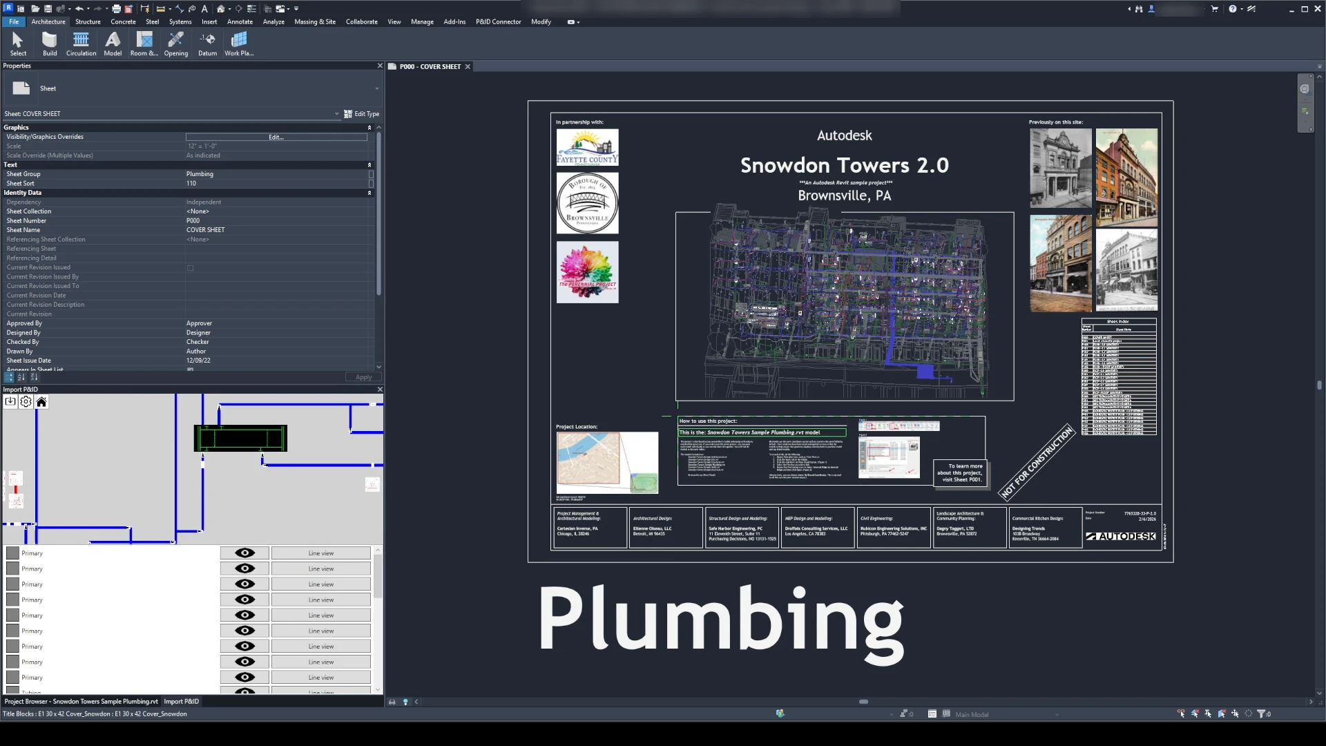
Task: Toggle the eye of ninth Primary row
Action: 244,677
